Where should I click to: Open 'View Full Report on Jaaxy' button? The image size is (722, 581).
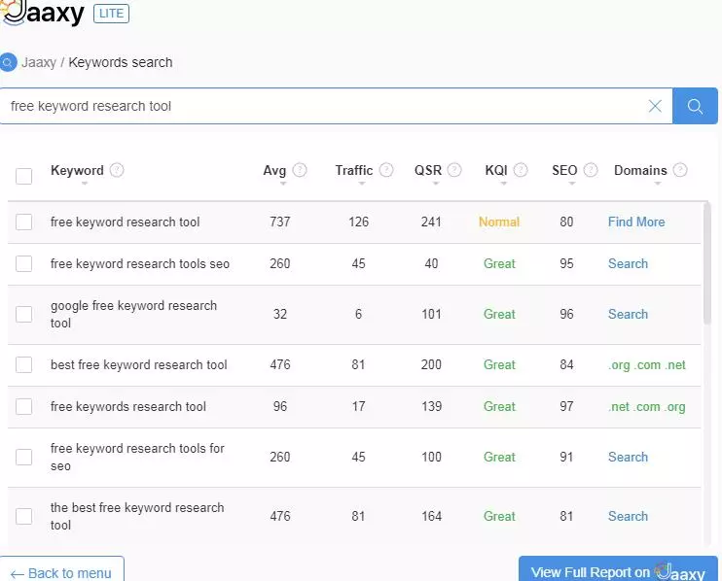click(618, 569)
